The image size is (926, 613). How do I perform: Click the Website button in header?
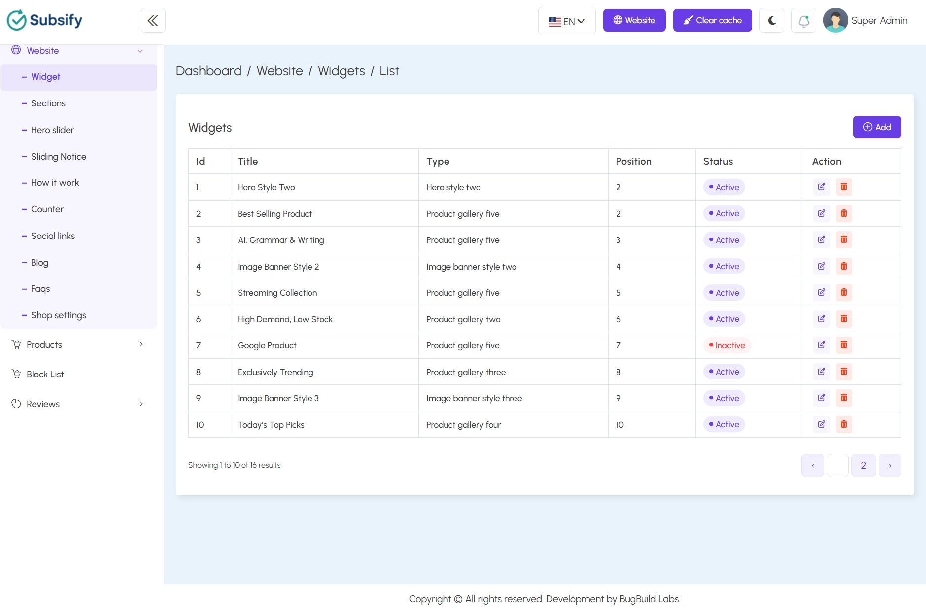click(634, 20)
